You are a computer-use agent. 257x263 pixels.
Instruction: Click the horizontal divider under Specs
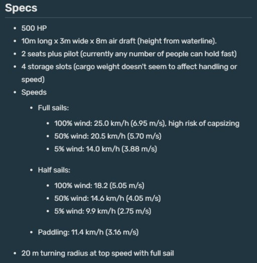coord(128,17)
